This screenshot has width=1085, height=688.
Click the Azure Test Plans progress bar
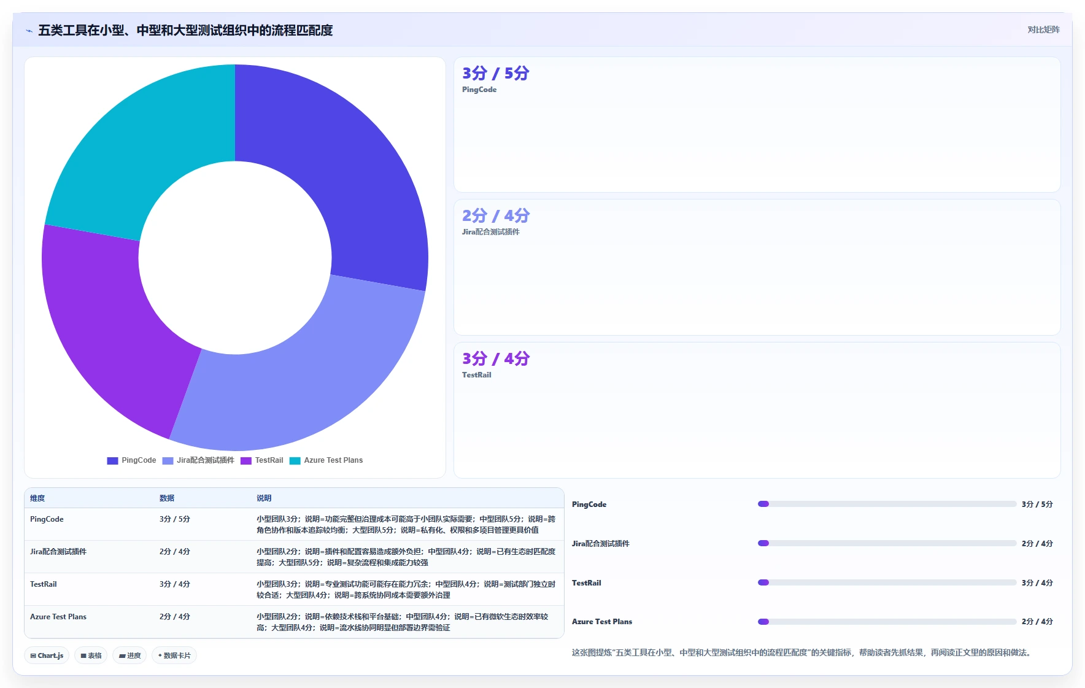point(887,622)
